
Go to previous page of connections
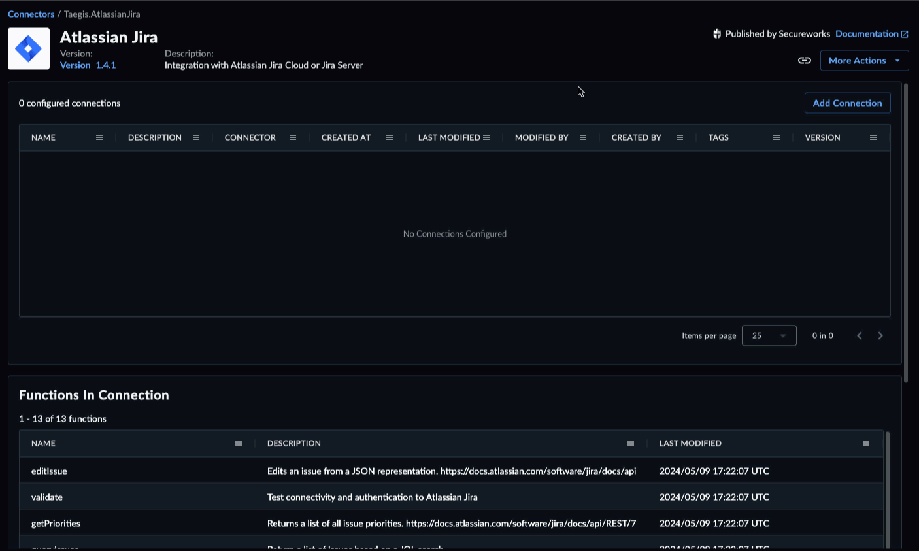coord(860,335)
